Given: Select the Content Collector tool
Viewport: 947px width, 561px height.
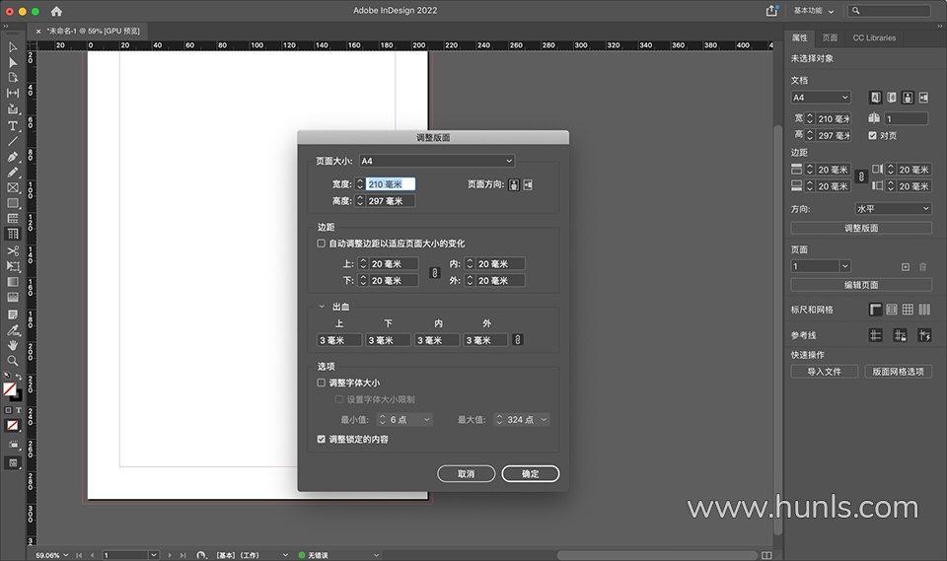Looking at the screenshot, I should [x=13, y=109].
